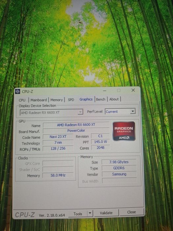
Task: Open the About tab
Action: [114, 99]
